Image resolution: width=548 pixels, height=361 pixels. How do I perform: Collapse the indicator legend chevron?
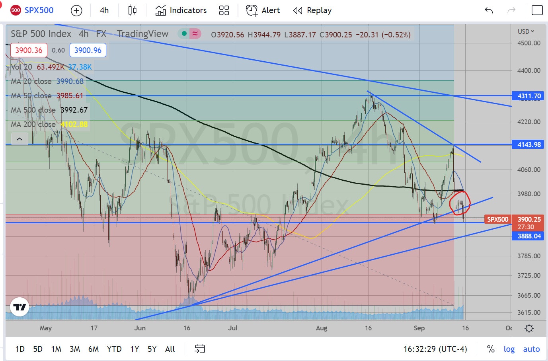tap(20, 139)
